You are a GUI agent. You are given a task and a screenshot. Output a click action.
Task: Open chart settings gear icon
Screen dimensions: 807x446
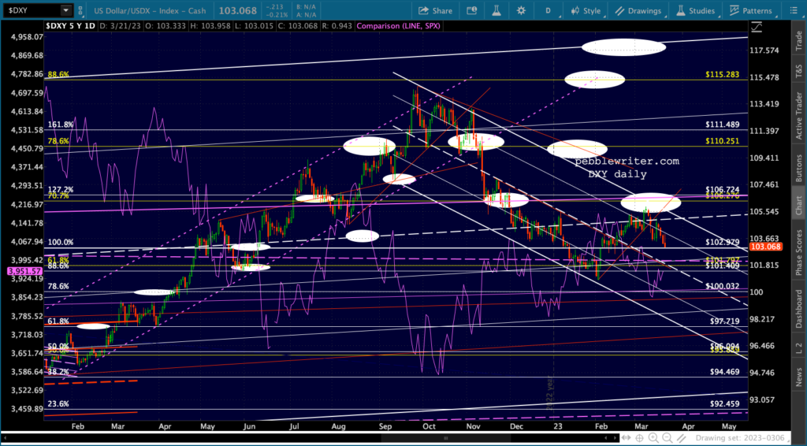pyautogui.click(x=522, y=10)
